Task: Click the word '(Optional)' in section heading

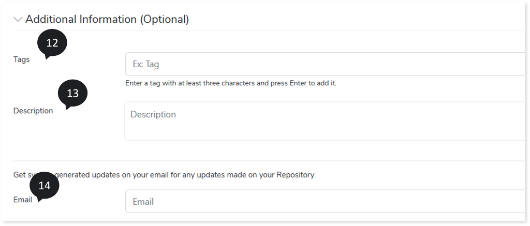Action: [x=164, y=20]
